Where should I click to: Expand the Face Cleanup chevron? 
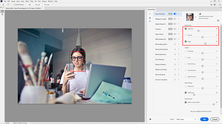point(179,59)
